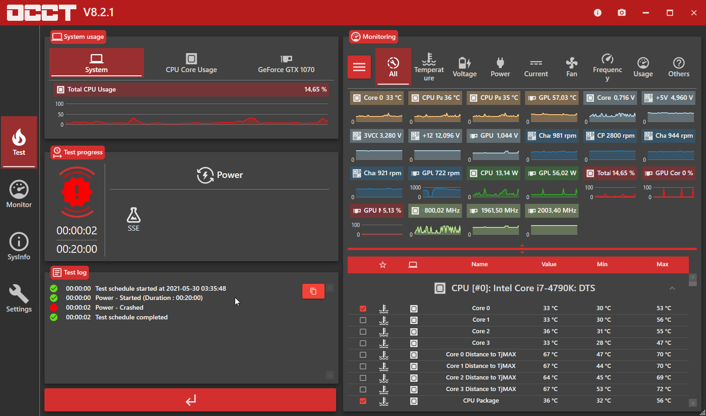
Task: Select the Usage monitoring filter tab
Action: click(x=643, y=67)
